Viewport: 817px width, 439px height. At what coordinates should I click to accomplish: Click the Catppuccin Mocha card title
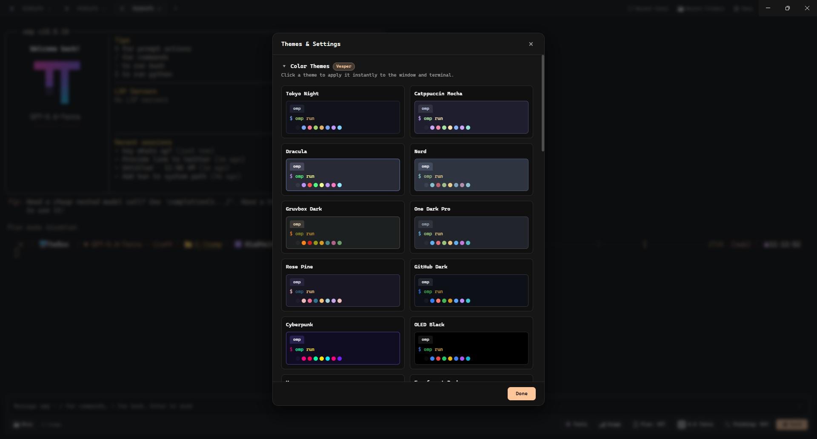tap(438, 94)
